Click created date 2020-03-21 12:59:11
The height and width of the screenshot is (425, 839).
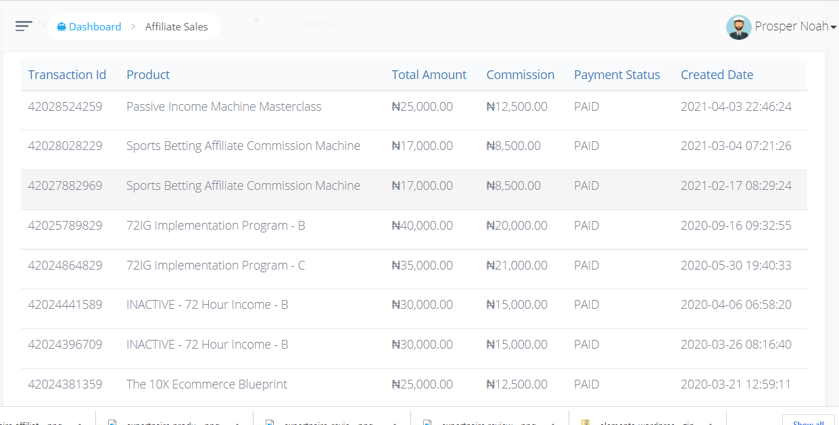click(x=736, y=384)
